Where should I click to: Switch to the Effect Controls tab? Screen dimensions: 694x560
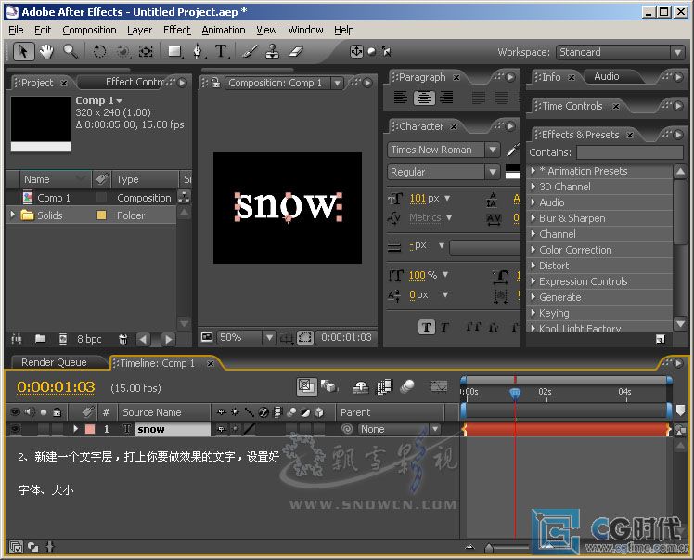135,82
